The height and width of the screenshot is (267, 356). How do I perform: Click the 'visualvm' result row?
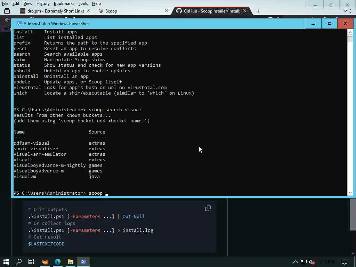pos(57,176)
